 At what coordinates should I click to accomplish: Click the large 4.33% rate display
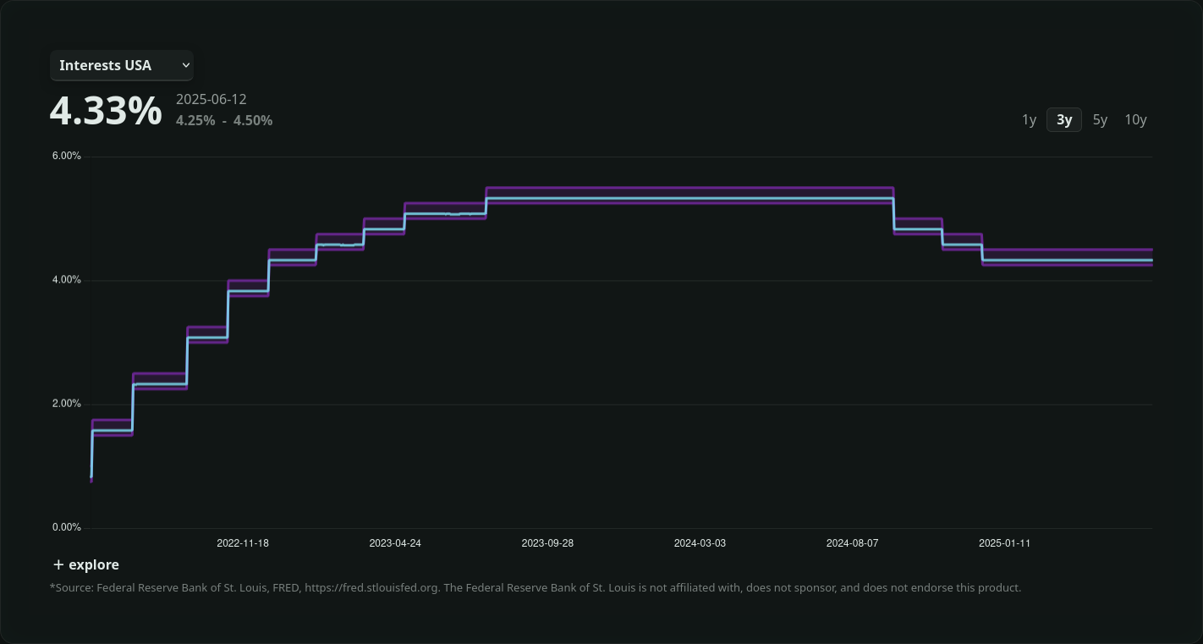(x=106, y=108)
